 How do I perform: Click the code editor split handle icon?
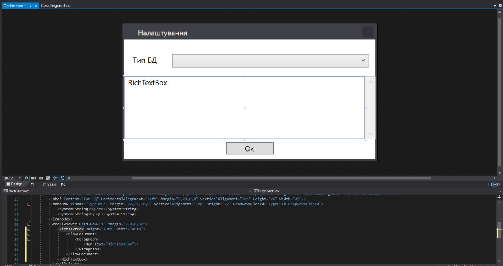coord(499,197)
